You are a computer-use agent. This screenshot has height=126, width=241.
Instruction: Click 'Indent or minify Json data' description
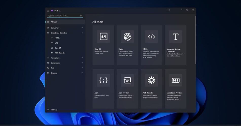coord(101,96)
